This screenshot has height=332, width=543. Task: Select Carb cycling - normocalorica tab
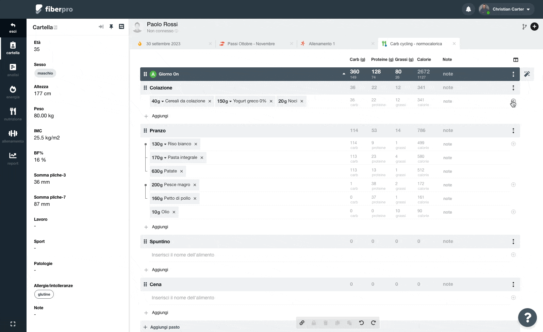418,44
